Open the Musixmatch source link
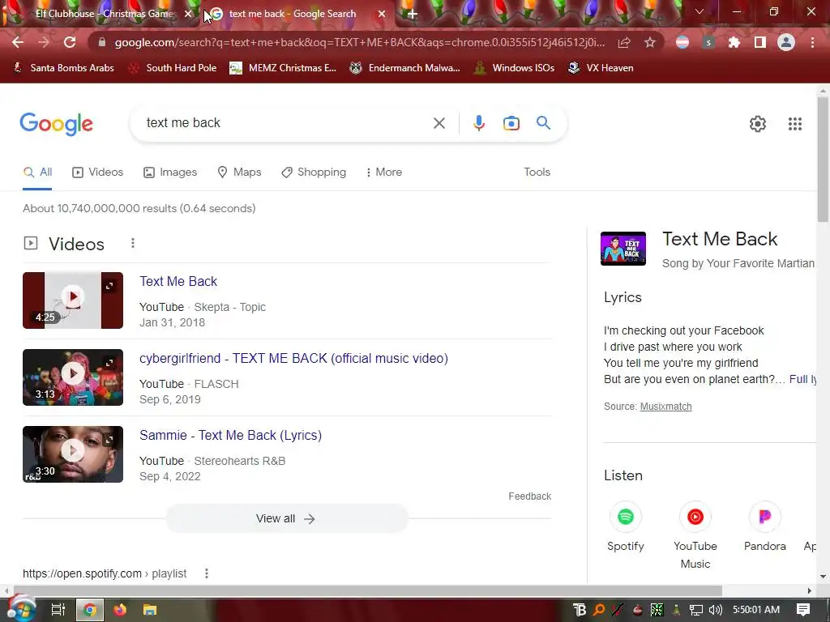Image resolution: width=830 pixels, height=622 pixels. pyautogui.click(x=666, y=407)
